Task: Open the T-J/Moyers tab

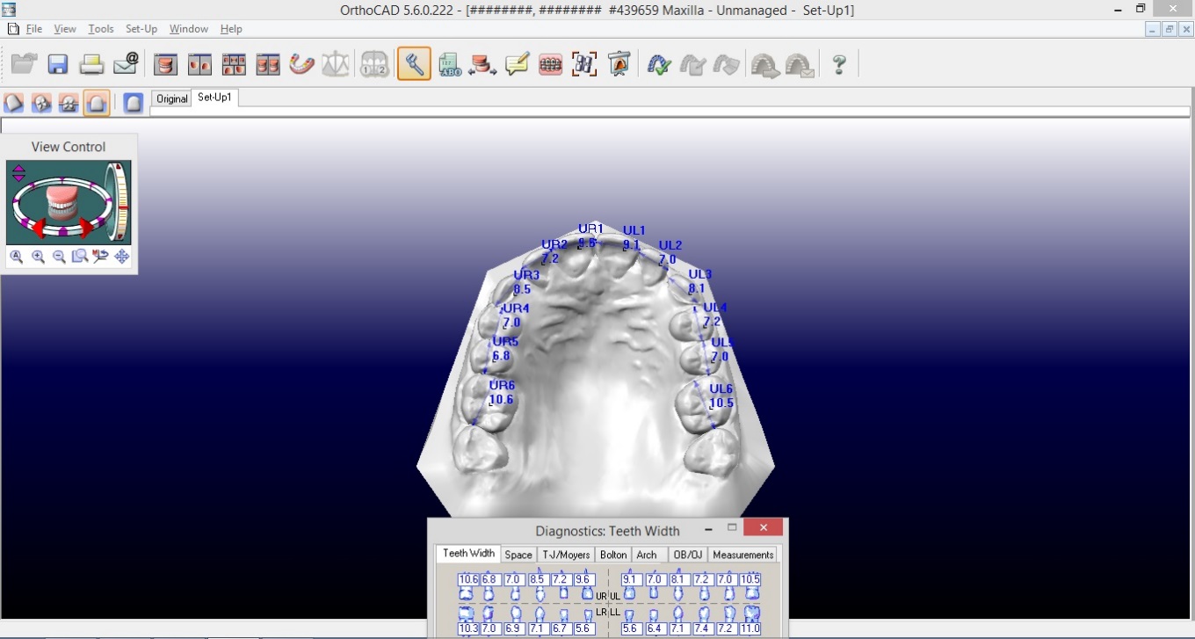Action: point(566,555)
